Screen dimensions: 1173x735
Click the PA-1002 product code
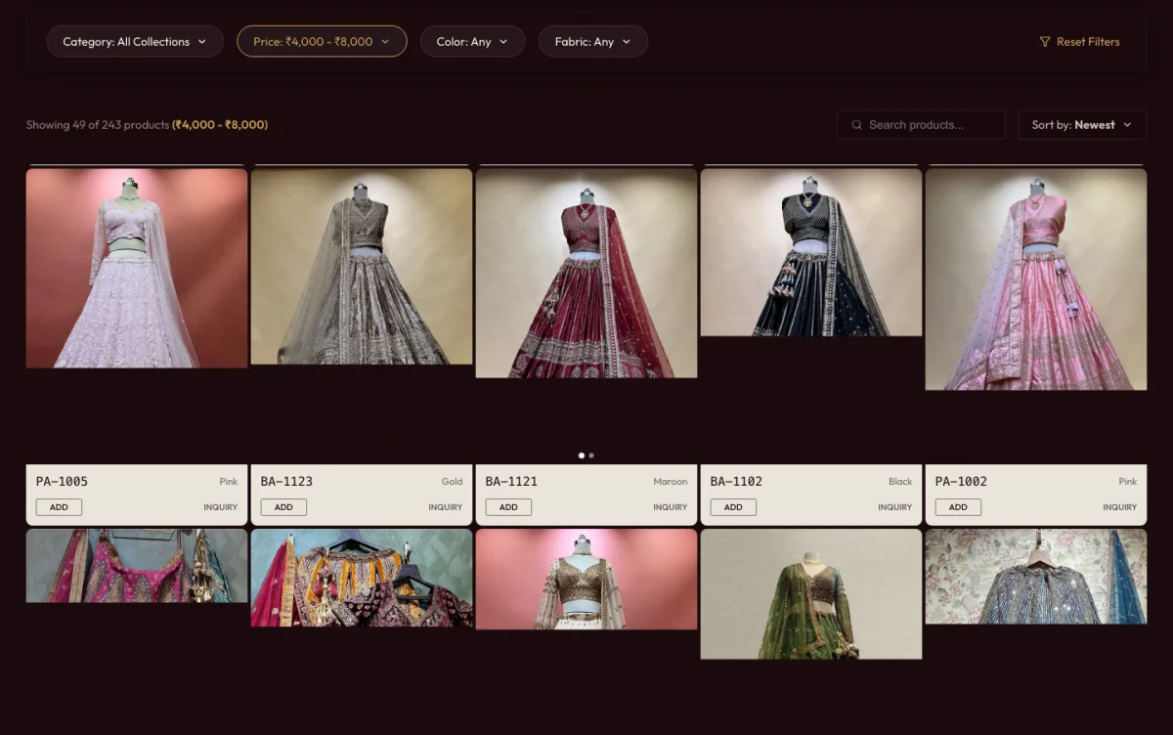(x=961, y=481)
